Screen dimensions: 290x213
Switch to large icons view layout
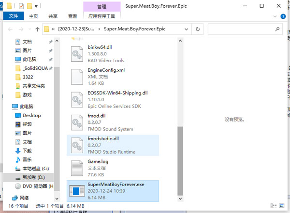281,206
